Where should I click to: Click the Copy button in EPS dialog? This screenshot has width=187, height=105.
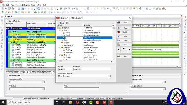click(124, 40)
